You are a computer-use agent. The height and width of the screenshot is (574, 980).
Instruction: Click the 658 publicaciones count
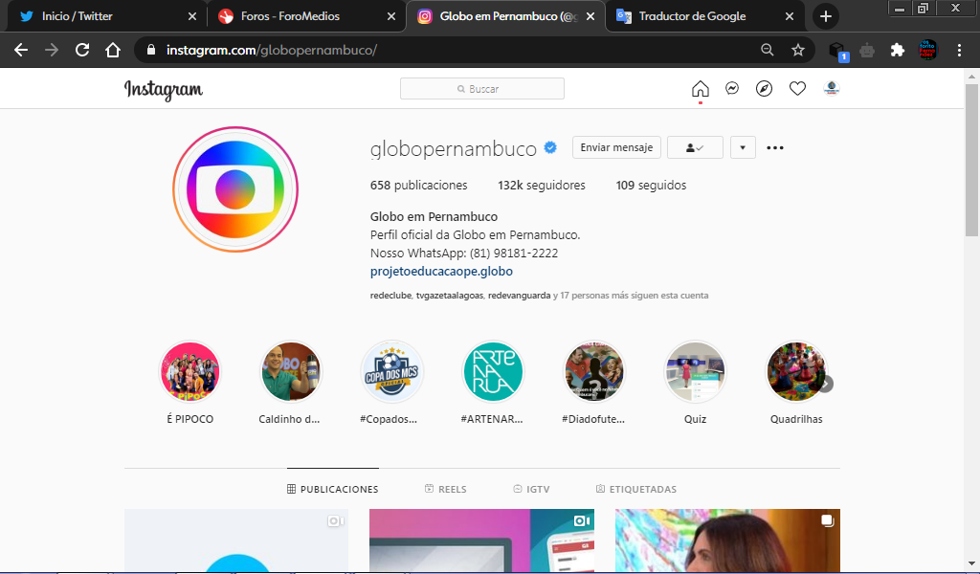(418, 185)
